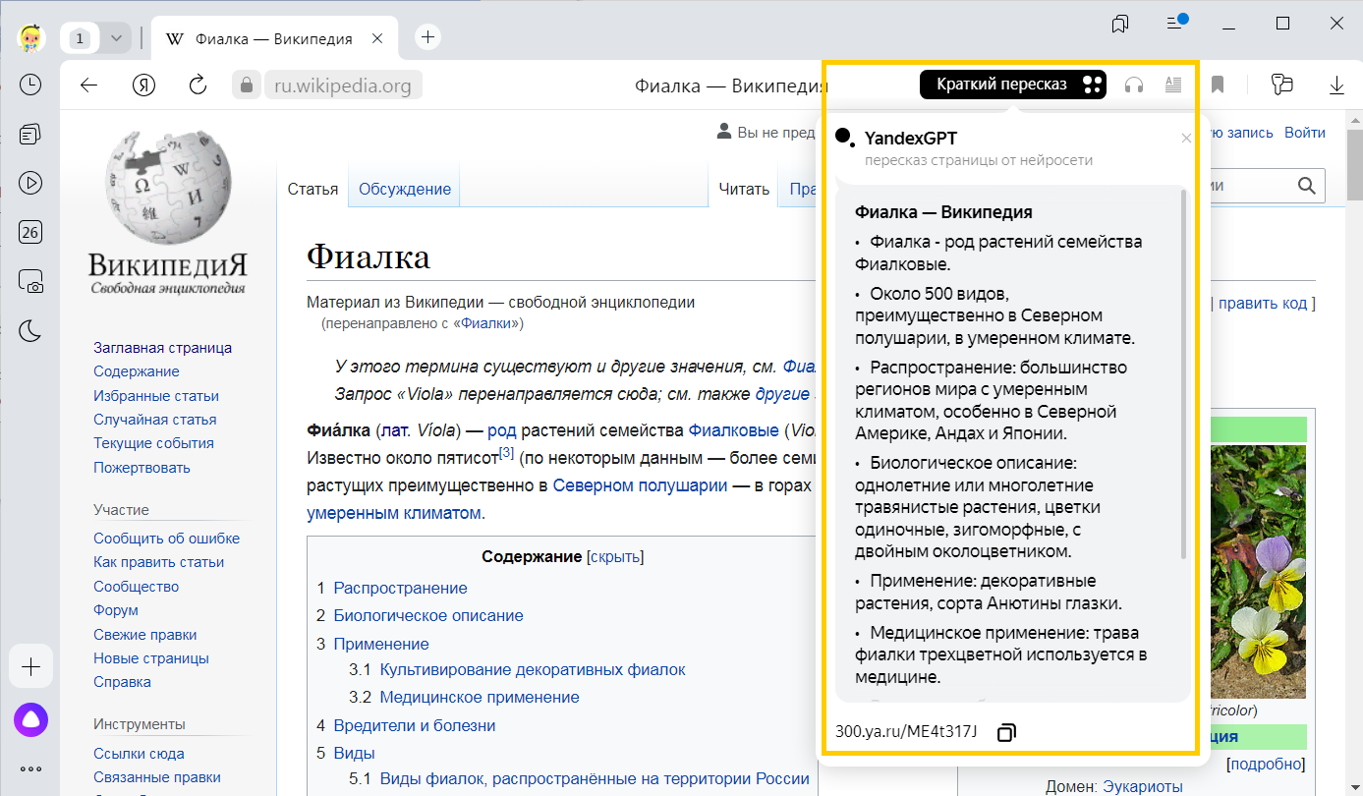
Task: Open Ссылки сюда link
Action: point(139,754)
